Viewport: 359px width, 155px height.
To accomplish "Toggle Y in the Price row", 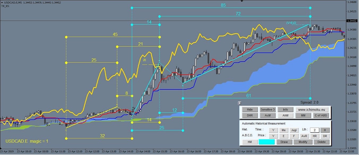I will pyautogui.click(x=273, y=136).
